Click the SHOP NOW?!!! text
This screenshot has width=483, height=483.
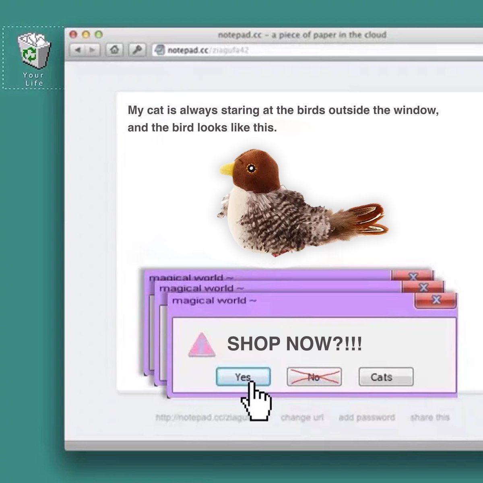click(295, 344)
